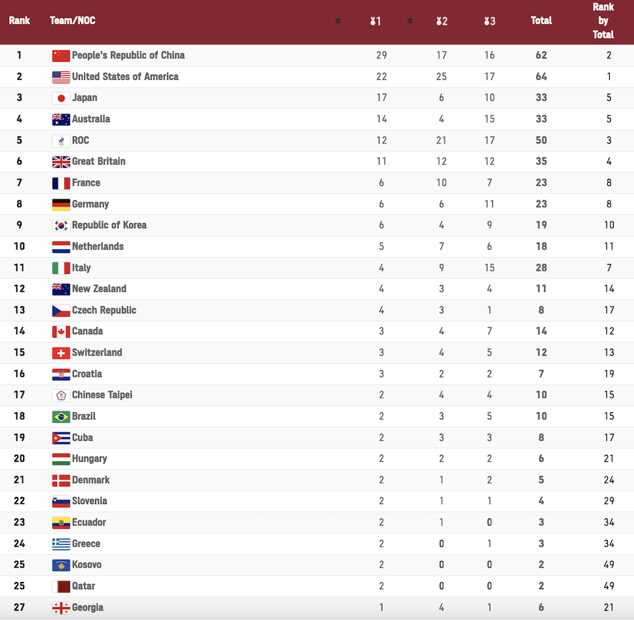Click the People's Republic of China flag
The image size is (634, 620).
coord(61,56)
